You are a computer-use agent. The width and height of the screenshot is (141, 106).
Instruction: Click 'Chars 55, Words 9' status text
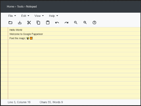(51, 102)
